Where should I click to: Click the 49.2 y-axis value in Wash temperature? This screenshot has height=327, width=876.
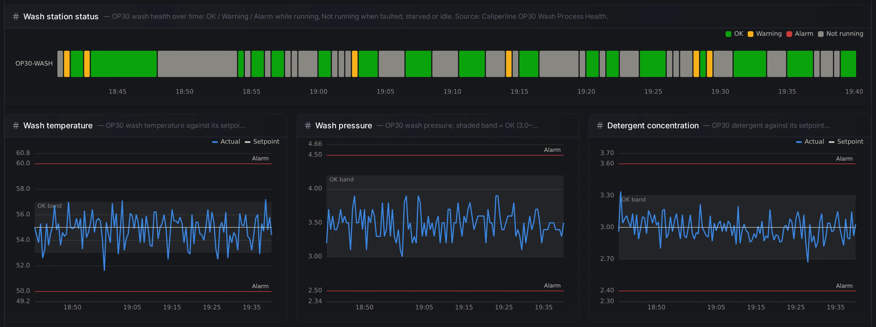point(23,301)
